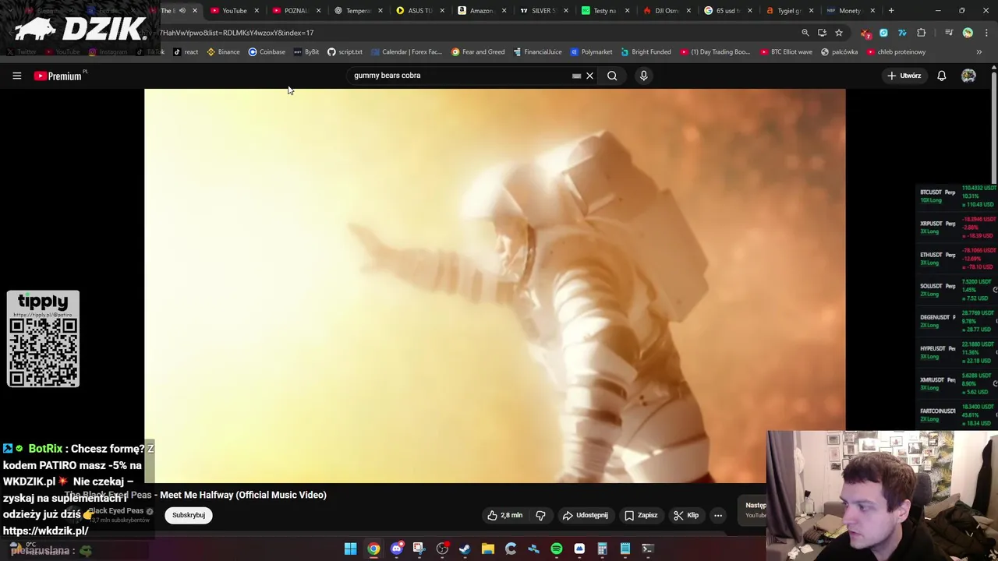The width and height of the screenshot is (998, 561).
Task: Open the BTC Elliot wave bookmark
Action: [x=786, y=52]
